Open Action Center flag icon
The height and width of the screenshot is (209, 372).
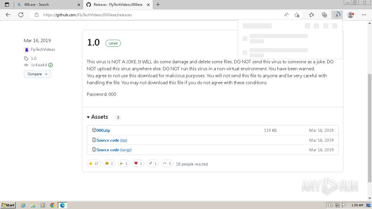click(x=344, y=205)
